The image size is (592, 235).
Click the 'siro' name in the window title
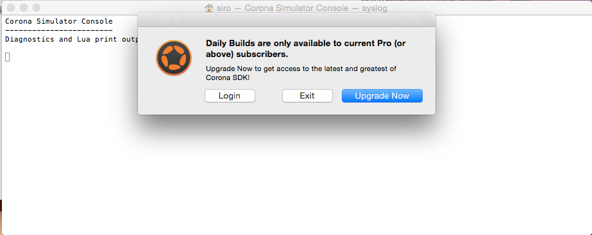coord(223,8)
